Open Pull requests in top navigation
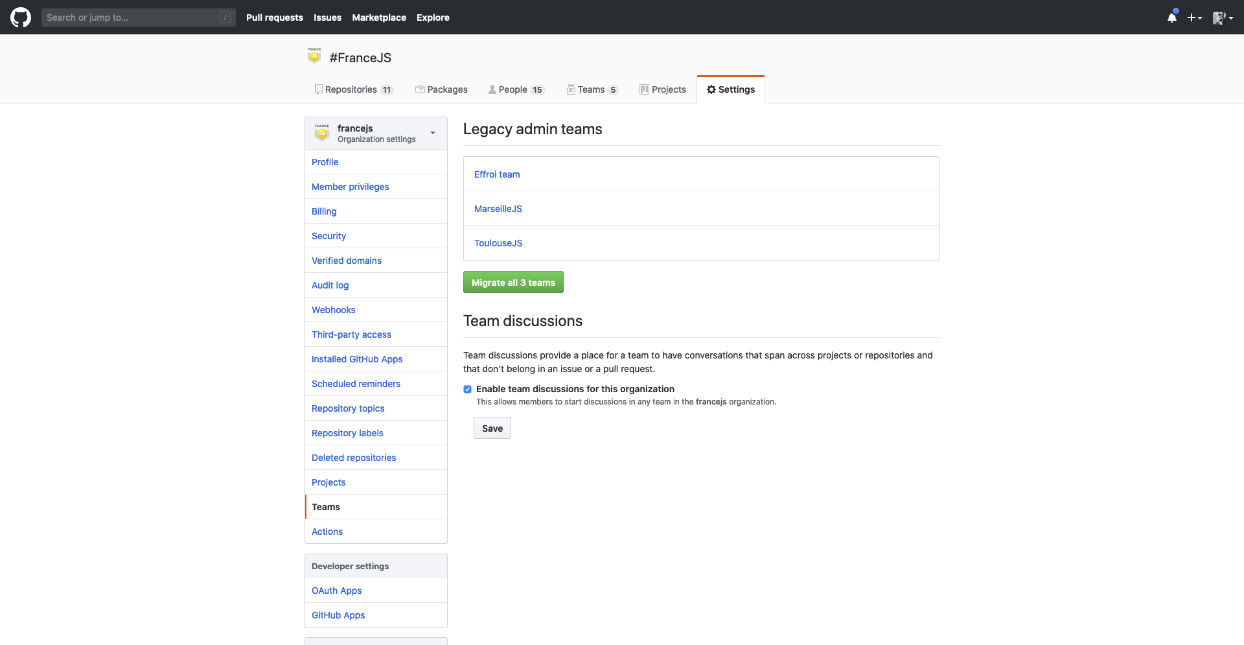The image size is (1244, 645). pos(275,18)
